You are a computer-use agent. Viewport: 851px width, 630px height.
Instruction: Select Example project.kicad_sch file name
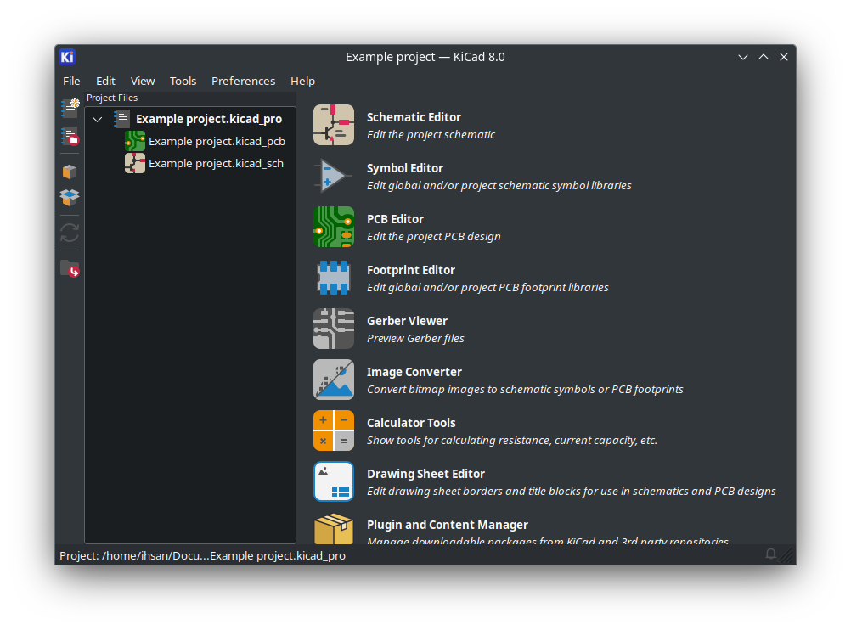pyautogui.click(x=216, y=163)
